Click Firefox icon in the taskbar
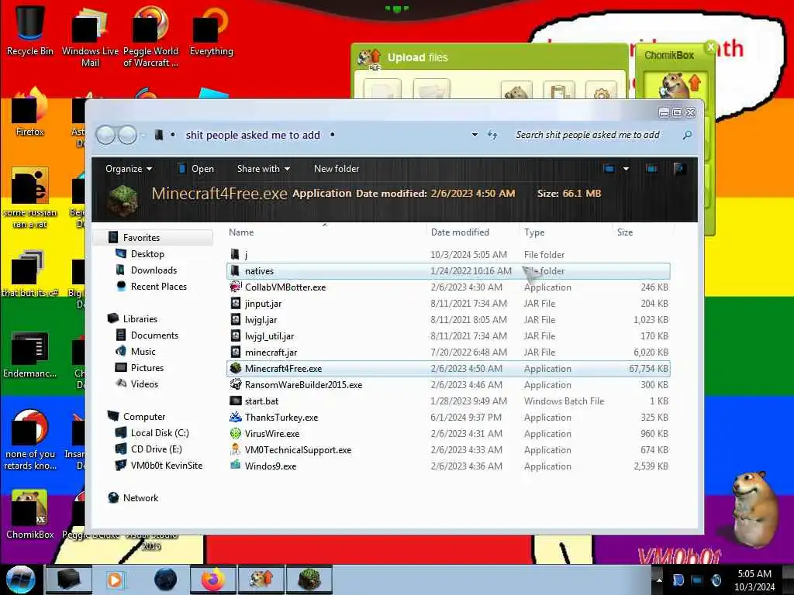This screenshot has height=595, width=794. point(213,580)
